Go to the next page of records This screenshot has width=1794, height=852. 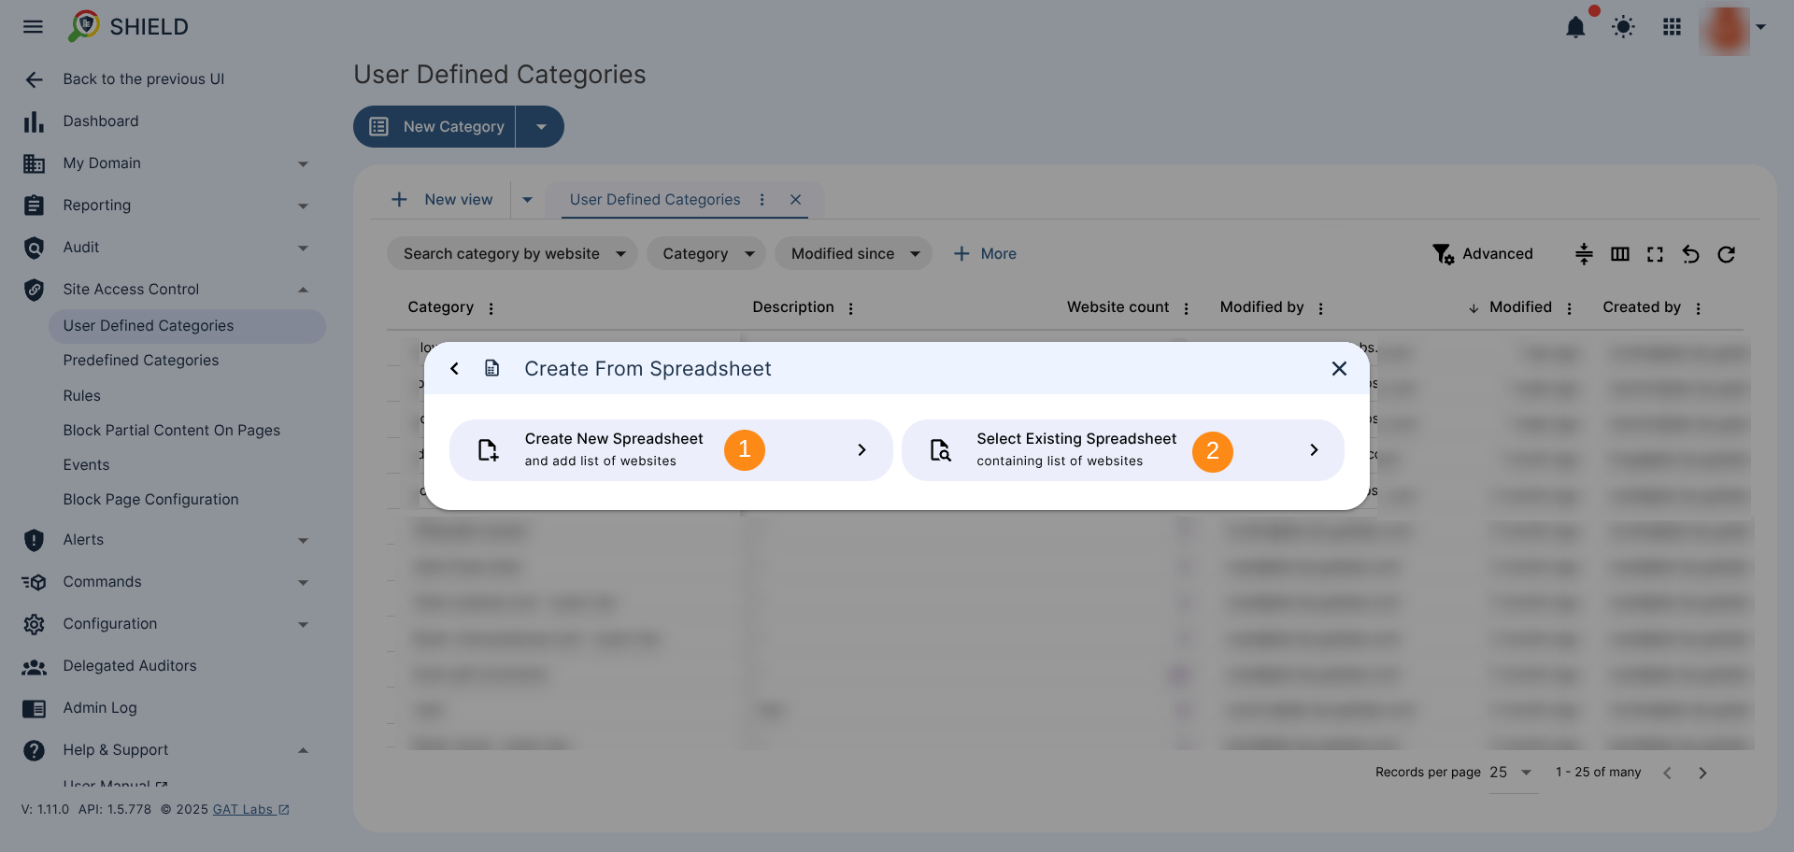[1702, 773]
